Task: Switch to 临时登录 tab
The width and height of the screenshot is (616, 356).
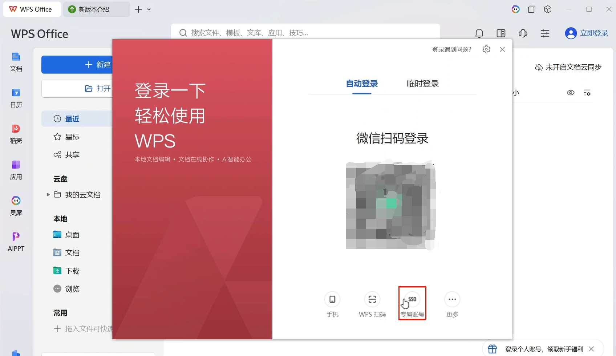Action: pos(423,84)
